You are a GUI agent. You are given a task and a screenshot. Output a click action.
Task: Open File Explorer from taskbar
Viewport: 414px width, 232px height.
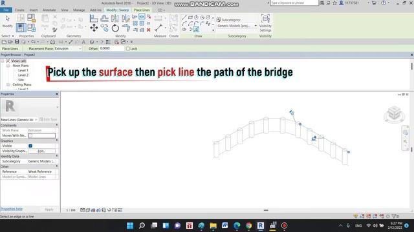click(x=213, y=226)
